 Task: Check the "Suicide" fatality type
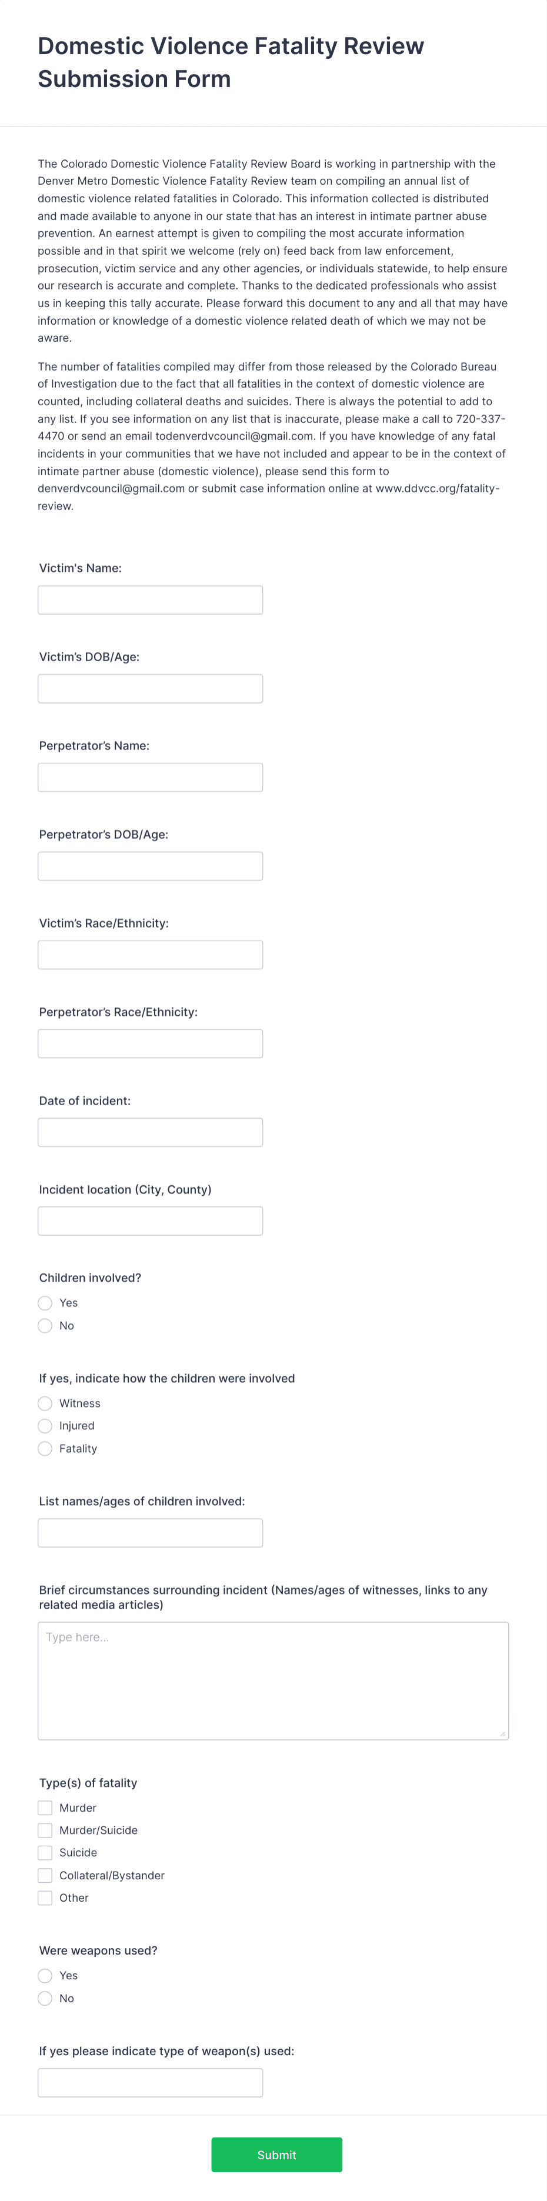coord(45,1852)
